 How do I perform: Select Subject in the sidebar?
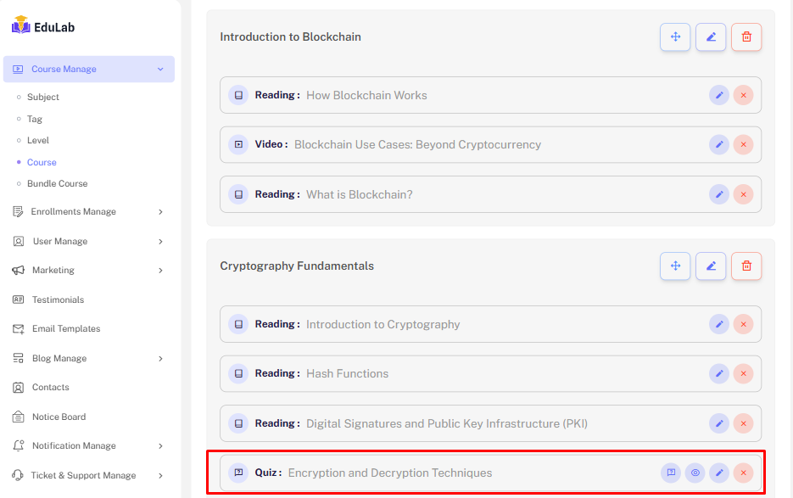pos(43,98)
